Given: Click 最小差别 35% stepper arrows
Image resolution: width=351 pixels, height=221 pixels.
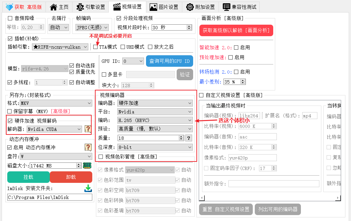Looking at the screenshot, I should (243, 82).
